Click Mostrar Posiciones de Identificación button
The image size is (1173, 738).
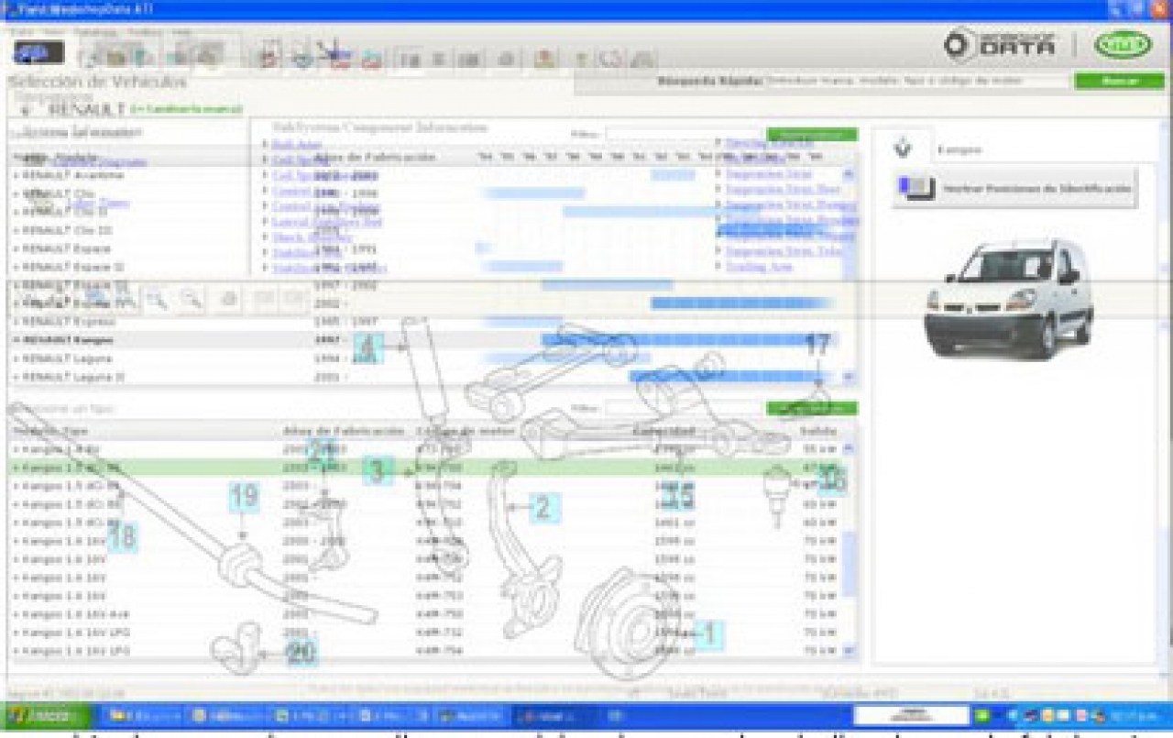coord(1015,188)
